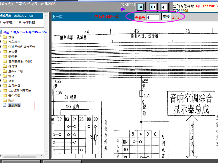Click the left-arrow view control icon

(x=164, y=7)
